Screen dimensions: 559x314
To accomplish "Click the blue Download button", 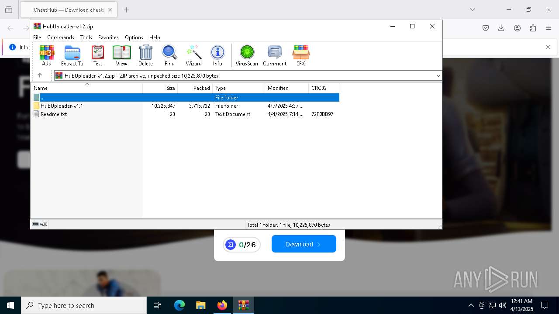I will [x=304, y=244].
